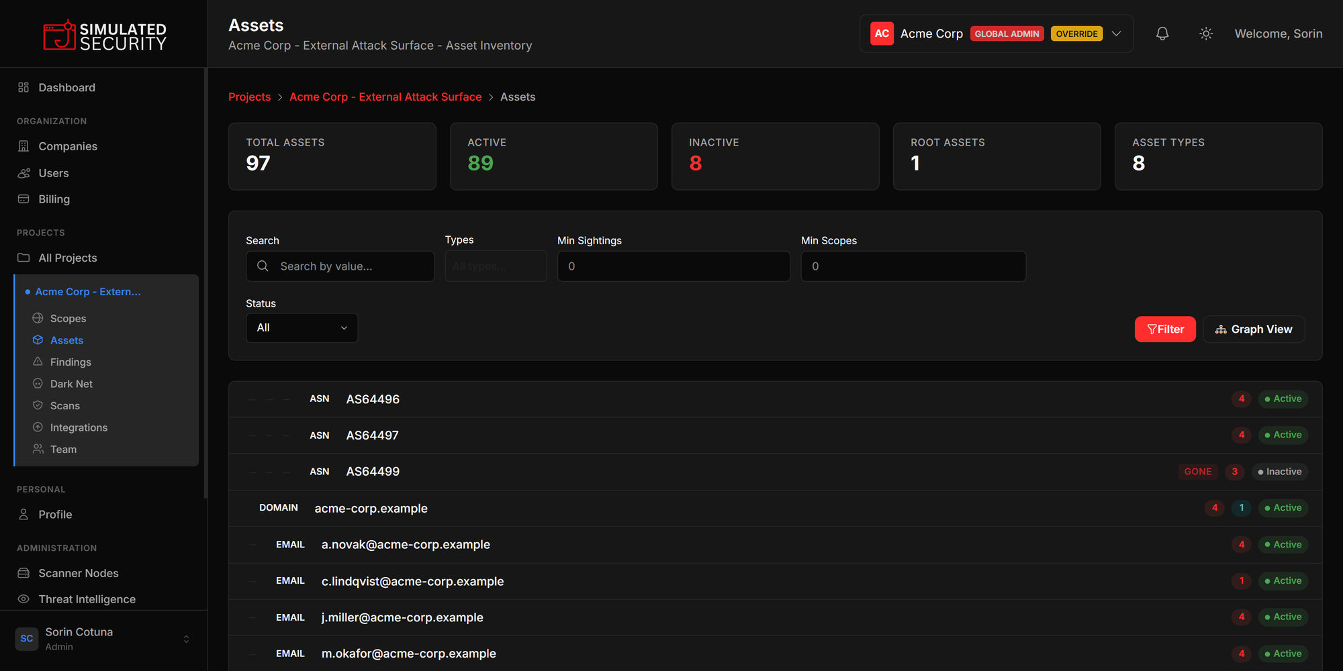Open Profile page
The image size is (1343, 671).
(x=55, y=515)
